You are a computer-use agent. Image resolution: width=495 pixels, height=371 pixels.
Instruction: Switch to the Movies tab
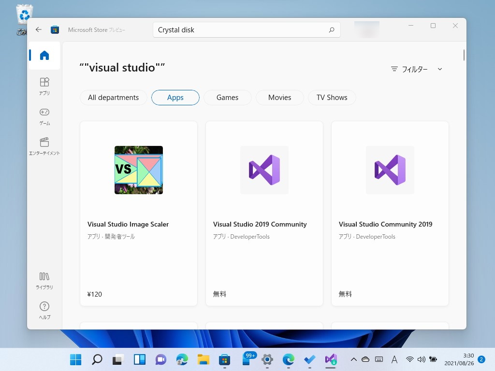(279, 98)
